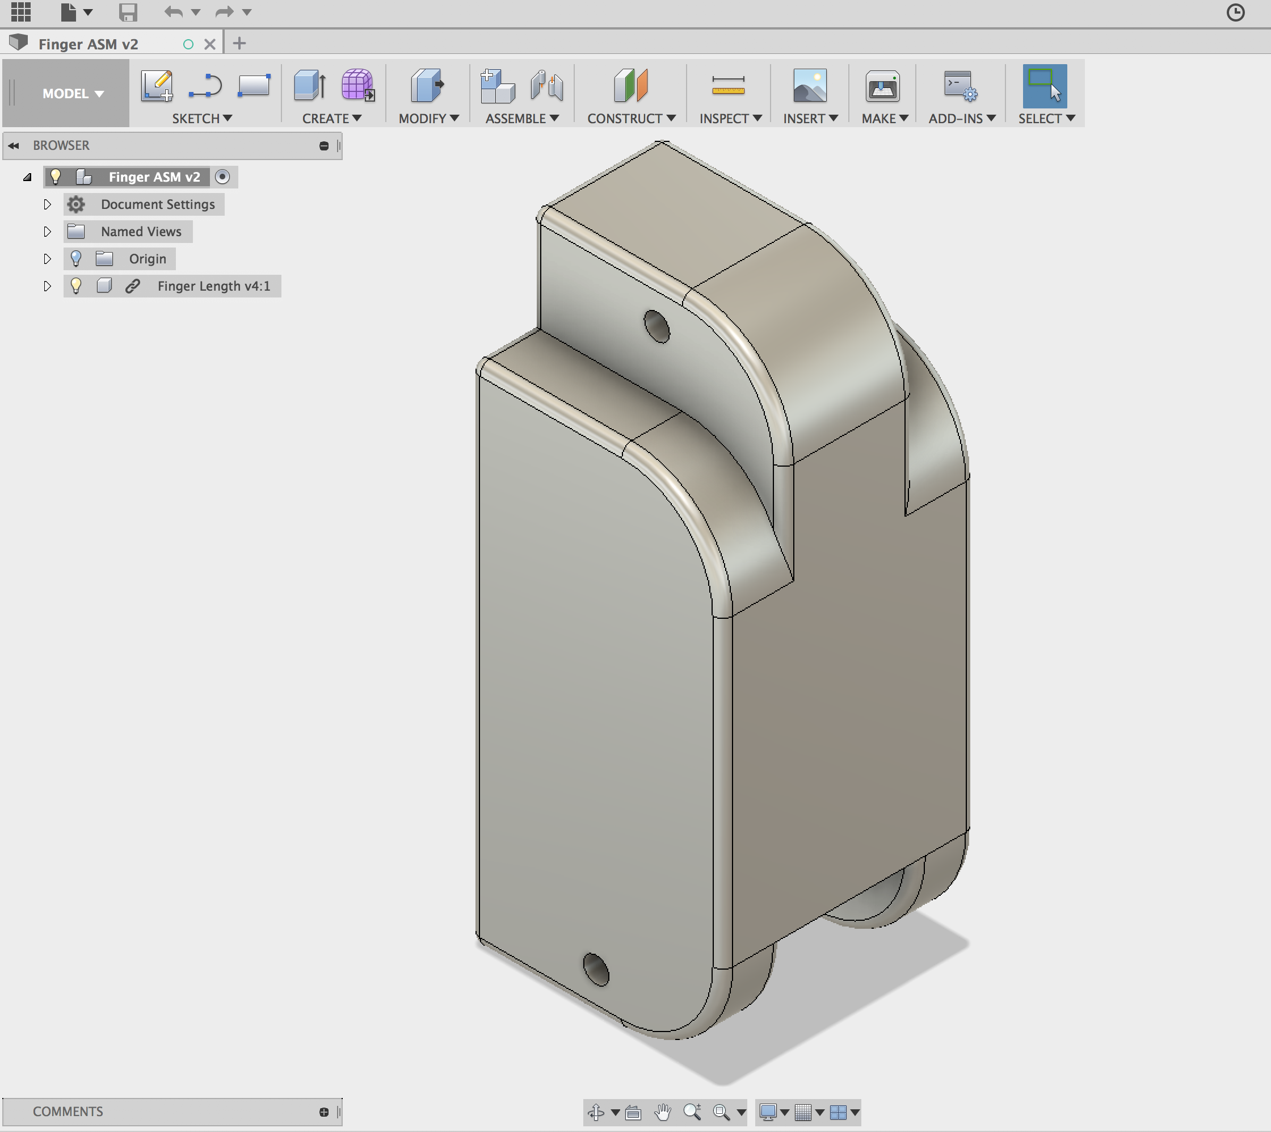This screenshot has width=1271, height=1132.
Task: Select the Pan hand tool
Action: 663,1112
